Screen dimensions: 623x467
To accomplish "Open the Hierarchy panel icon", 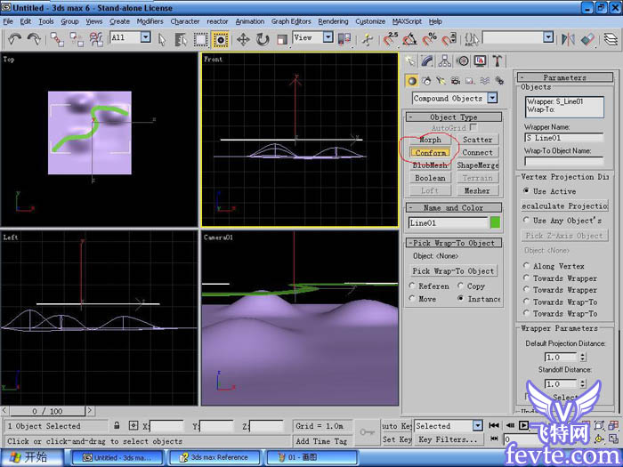I will [445, 60].
